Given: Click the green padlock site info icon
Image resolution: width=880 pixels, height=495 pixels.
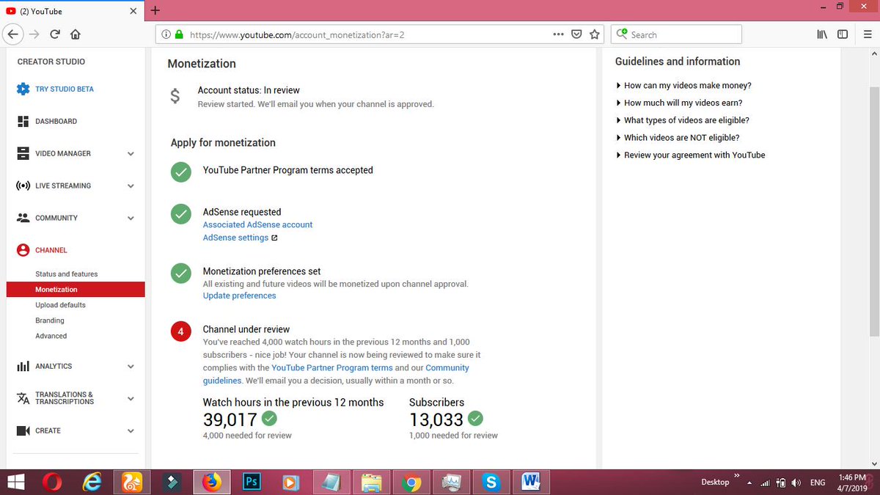Looking at the screenshot, I should pos(178,34).
